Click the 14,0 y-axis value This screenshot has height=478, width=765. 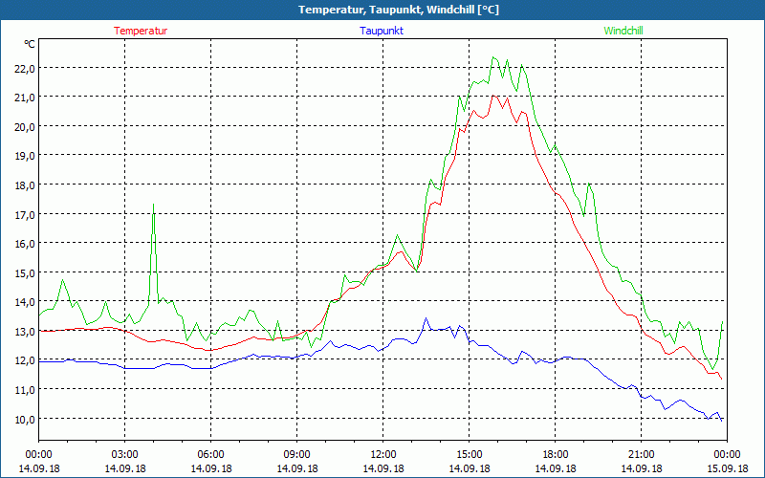click(26, 302)
